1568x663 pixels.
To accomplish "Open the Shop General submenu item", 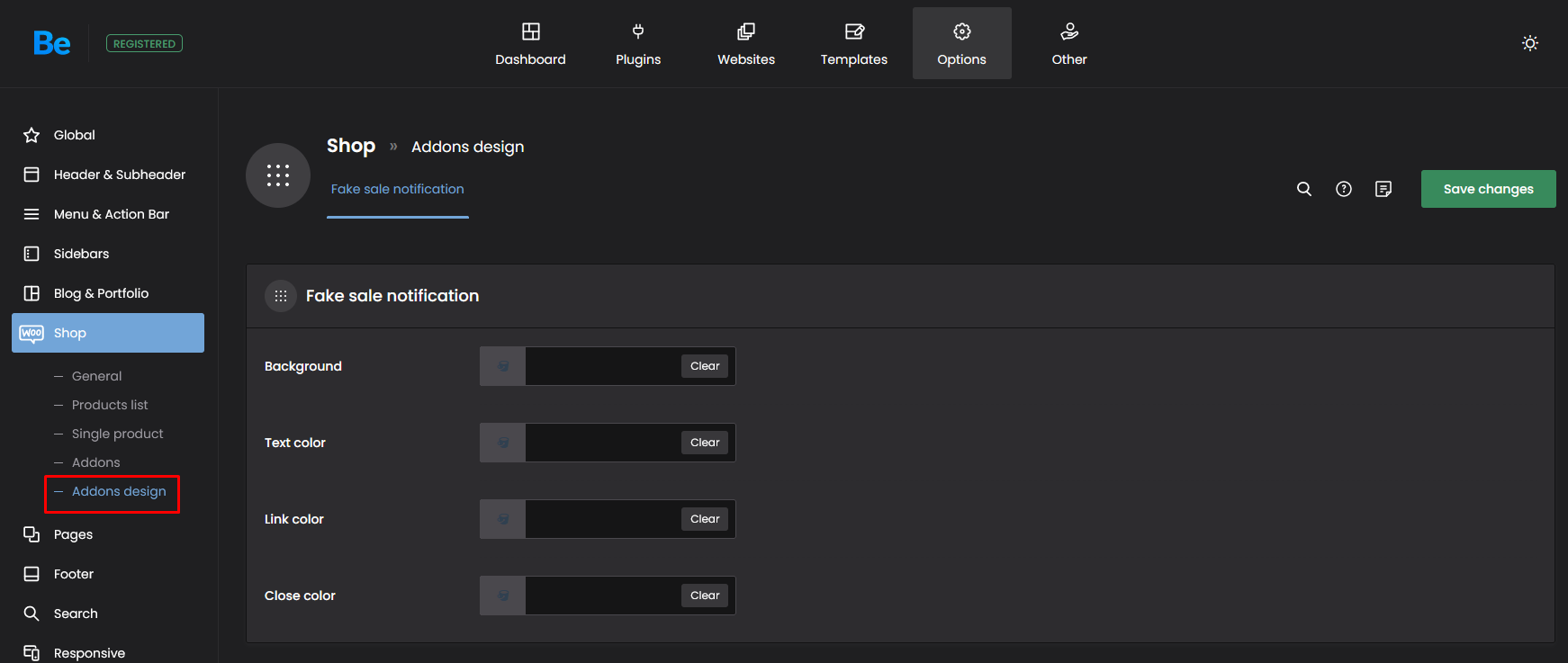I will pos(96,376).
